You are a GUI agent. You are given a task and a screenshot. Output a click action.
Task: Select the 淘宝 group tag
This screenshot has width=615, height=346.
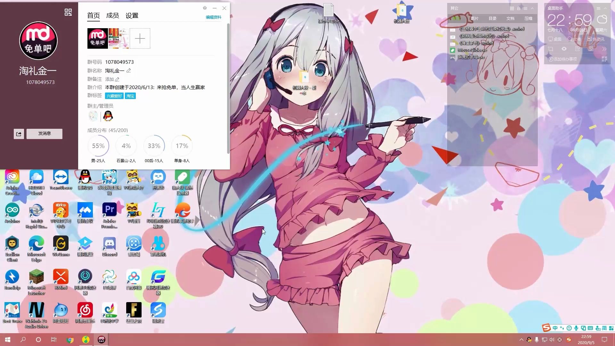pyautogui.click(x=130, y=96)
